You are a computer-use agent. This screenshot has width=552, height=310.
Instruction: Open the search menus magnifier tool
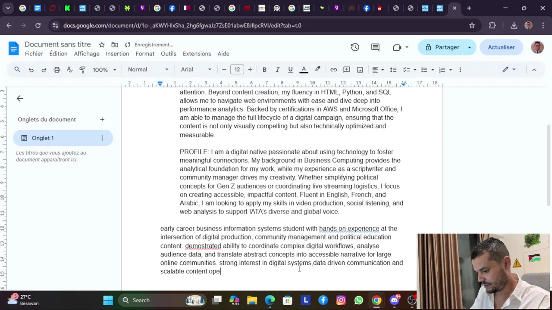tap(17, 69)
